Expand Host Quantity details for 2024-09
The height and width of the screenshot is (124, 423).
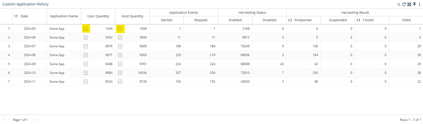[120, 64]
